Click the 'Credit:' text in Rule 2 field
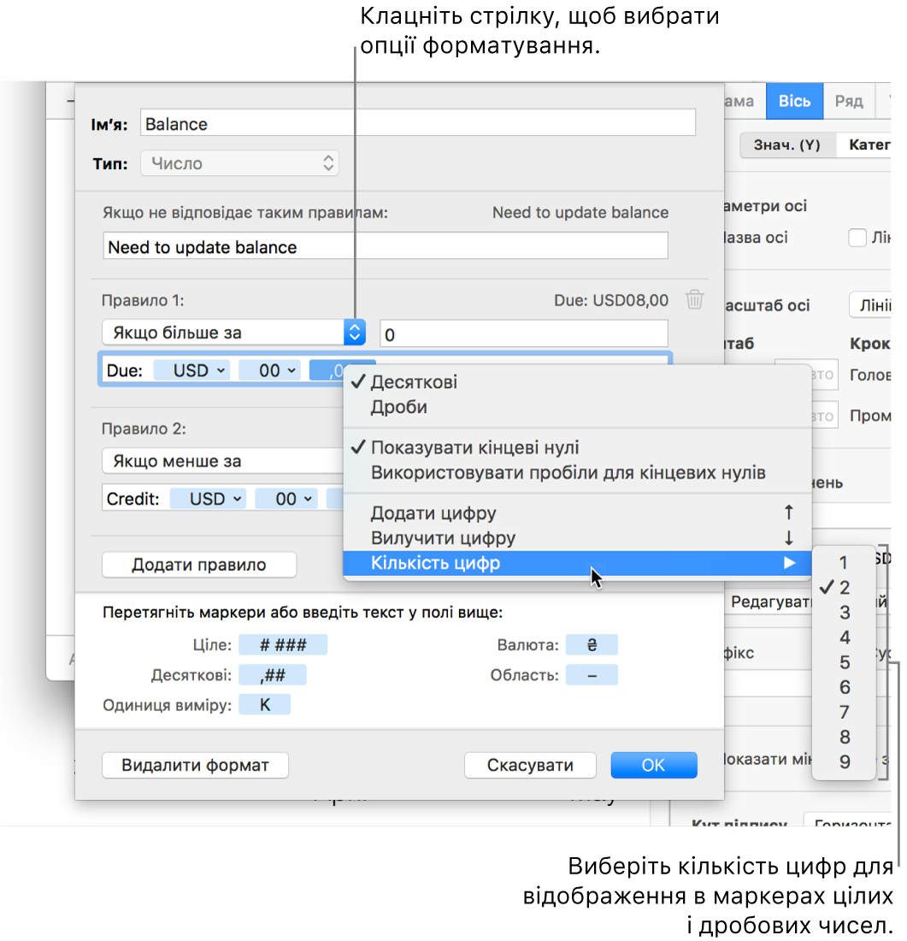Image resolution: width=907 pixels, height=941 pixels. tap(133, 499)
